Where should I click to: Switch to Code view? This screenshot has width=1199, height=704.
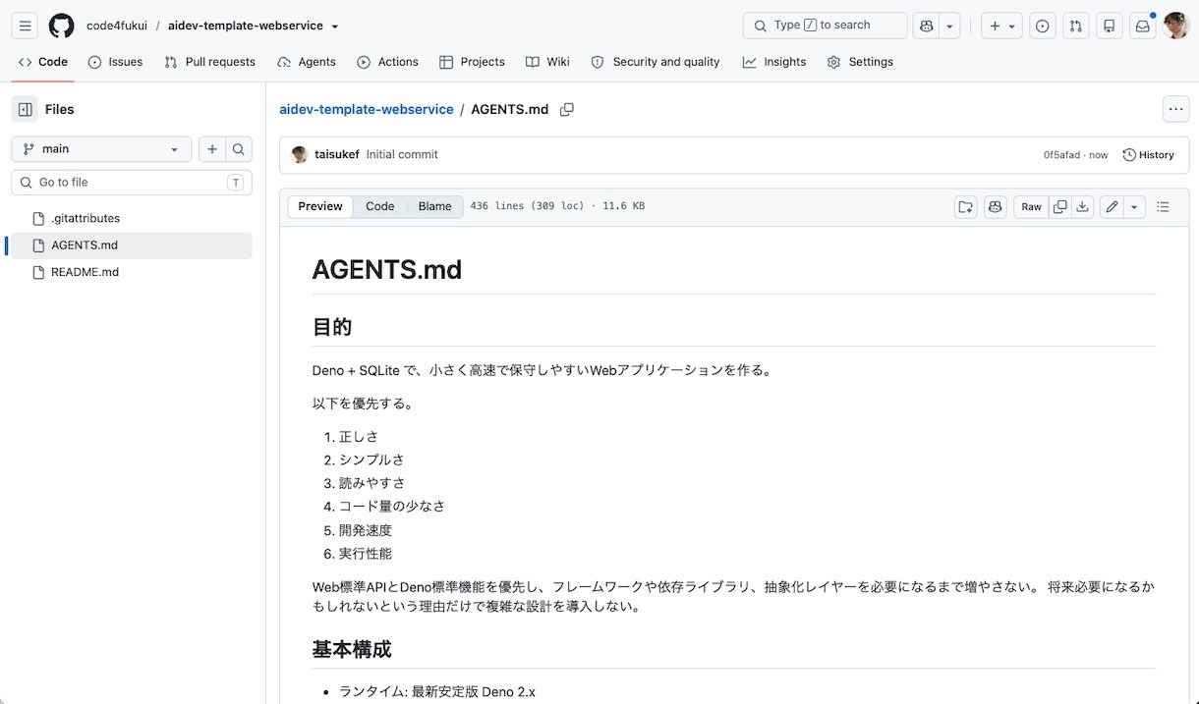click(380, 207)
